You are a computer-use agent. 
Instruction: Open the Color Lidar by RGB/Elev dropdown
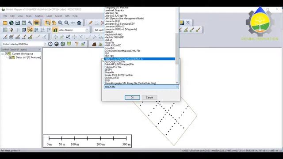coord(45,44)
